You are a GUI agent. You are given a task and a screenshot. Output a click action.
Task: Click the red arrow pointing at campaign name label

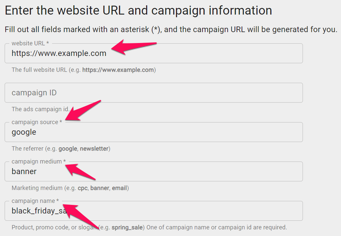coord(81,217)
